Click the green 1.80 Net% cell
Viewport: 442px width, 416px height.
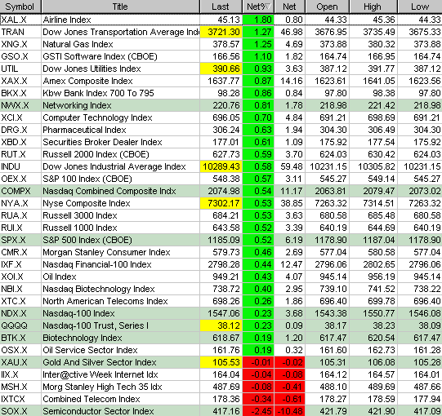click(258, 20)
